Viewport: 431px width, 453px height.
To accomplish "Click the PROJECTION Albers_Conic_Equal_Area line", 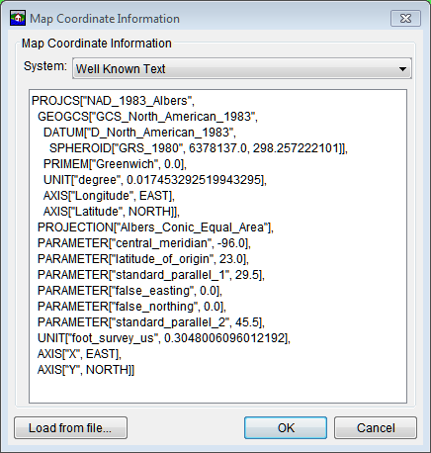I will pos(155,227).
